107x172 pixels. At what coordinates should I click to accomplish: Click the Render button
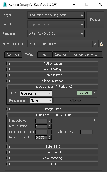click(95, 20)
